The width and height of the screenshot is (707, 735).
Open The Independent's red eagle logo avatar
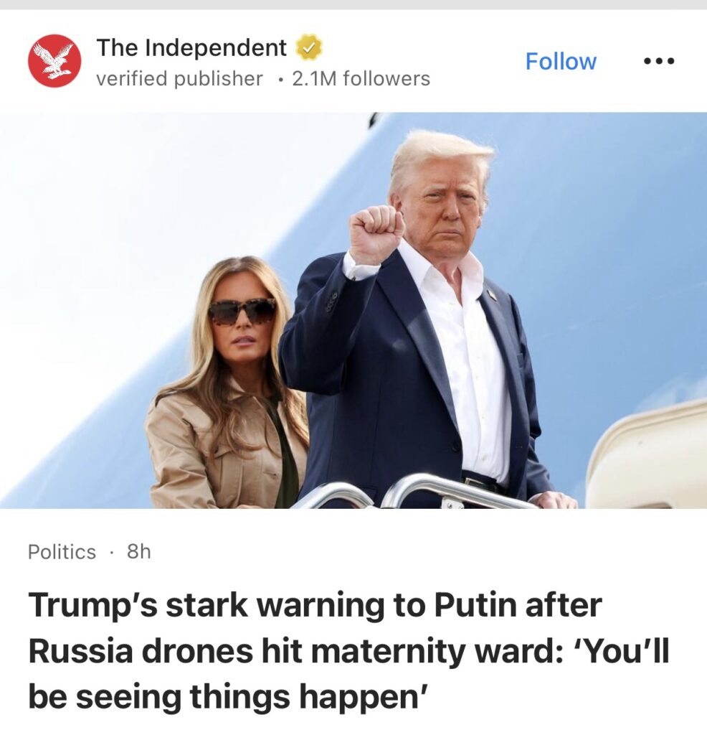[54, 61]
